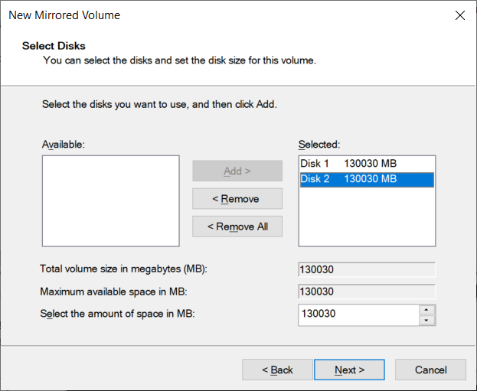The width and height of the screenshot is (477, 391).
Task: Click the New Mirrored Volume title text
Action: [64, 15]
